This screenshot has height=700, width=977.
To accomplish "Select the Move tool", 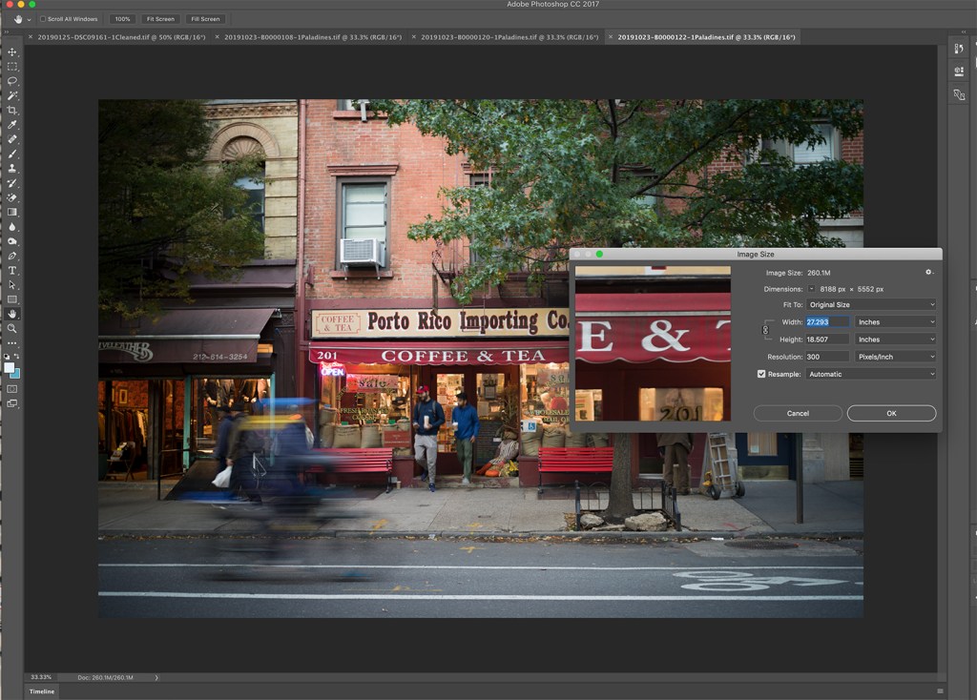I will [x=12, y=52].
